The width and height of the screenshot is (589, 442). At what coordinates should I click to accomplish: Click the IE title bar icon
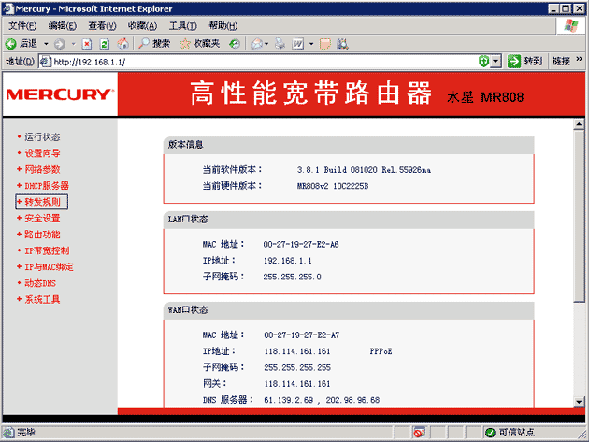(x=7, y=8)
